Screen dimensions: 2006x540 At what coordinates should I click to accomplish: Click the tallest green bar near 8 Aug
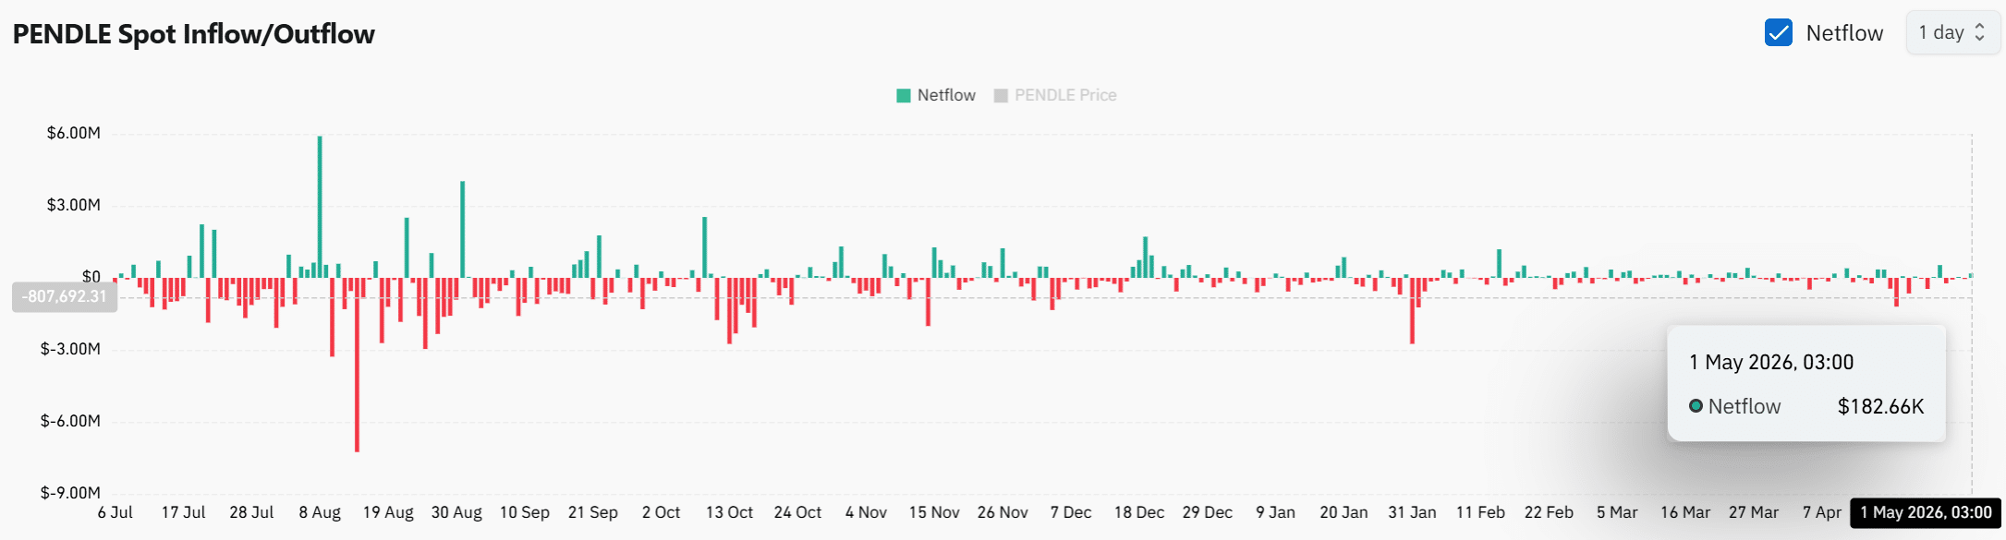[320, 207]
